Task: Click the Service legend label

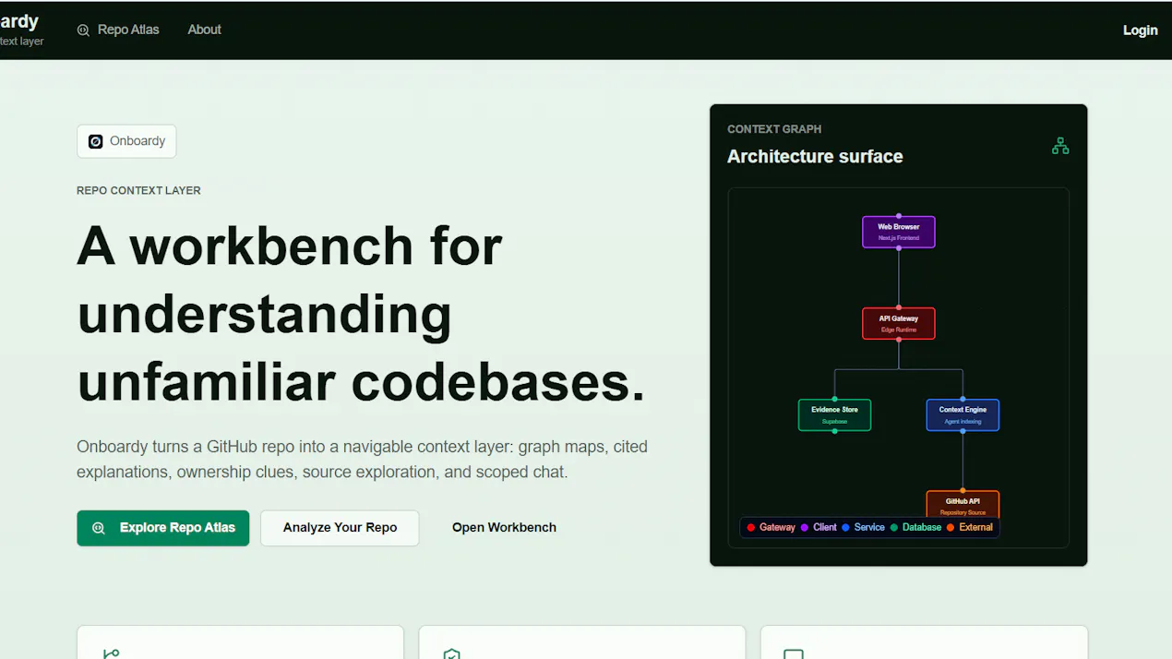Action: 869,528
